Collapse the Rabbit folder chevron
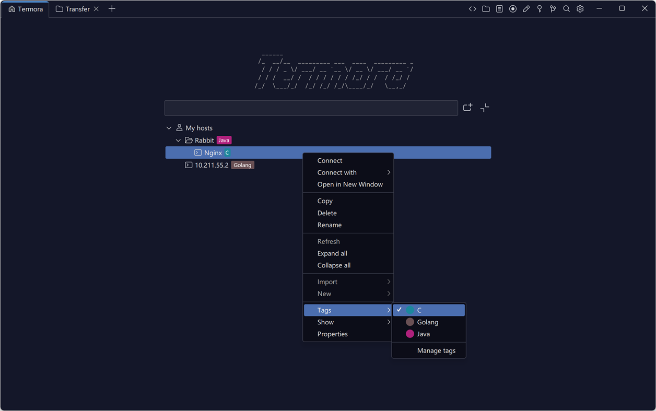 [x=178, y=140]
